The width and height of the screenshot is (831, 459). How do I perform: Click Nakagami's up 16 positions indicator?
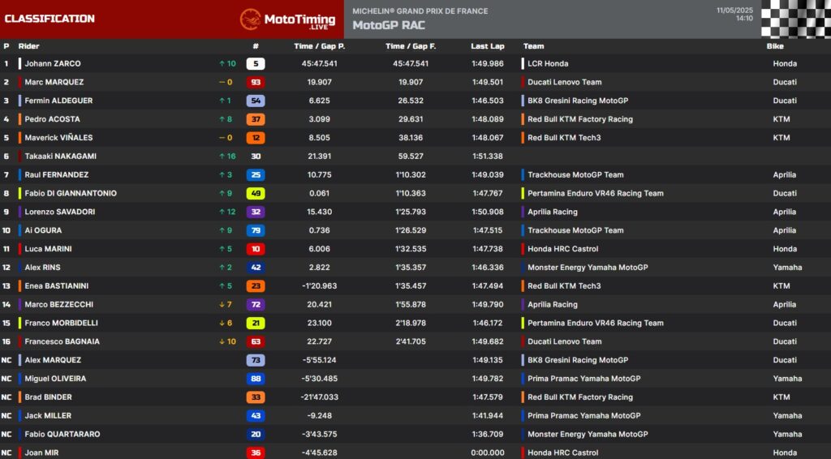coord(227,157)
